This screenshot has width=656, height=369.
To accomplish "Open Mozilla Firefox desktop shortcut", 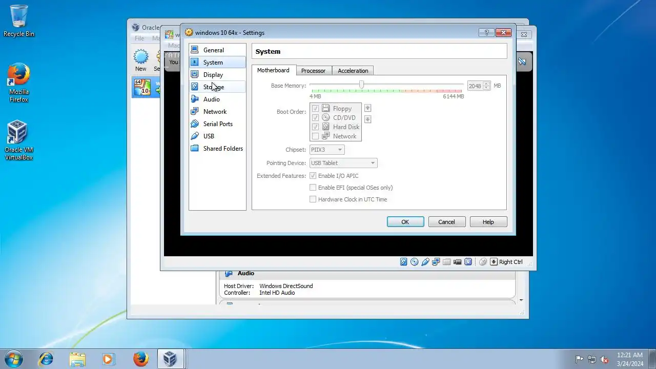I will (19, 83).
